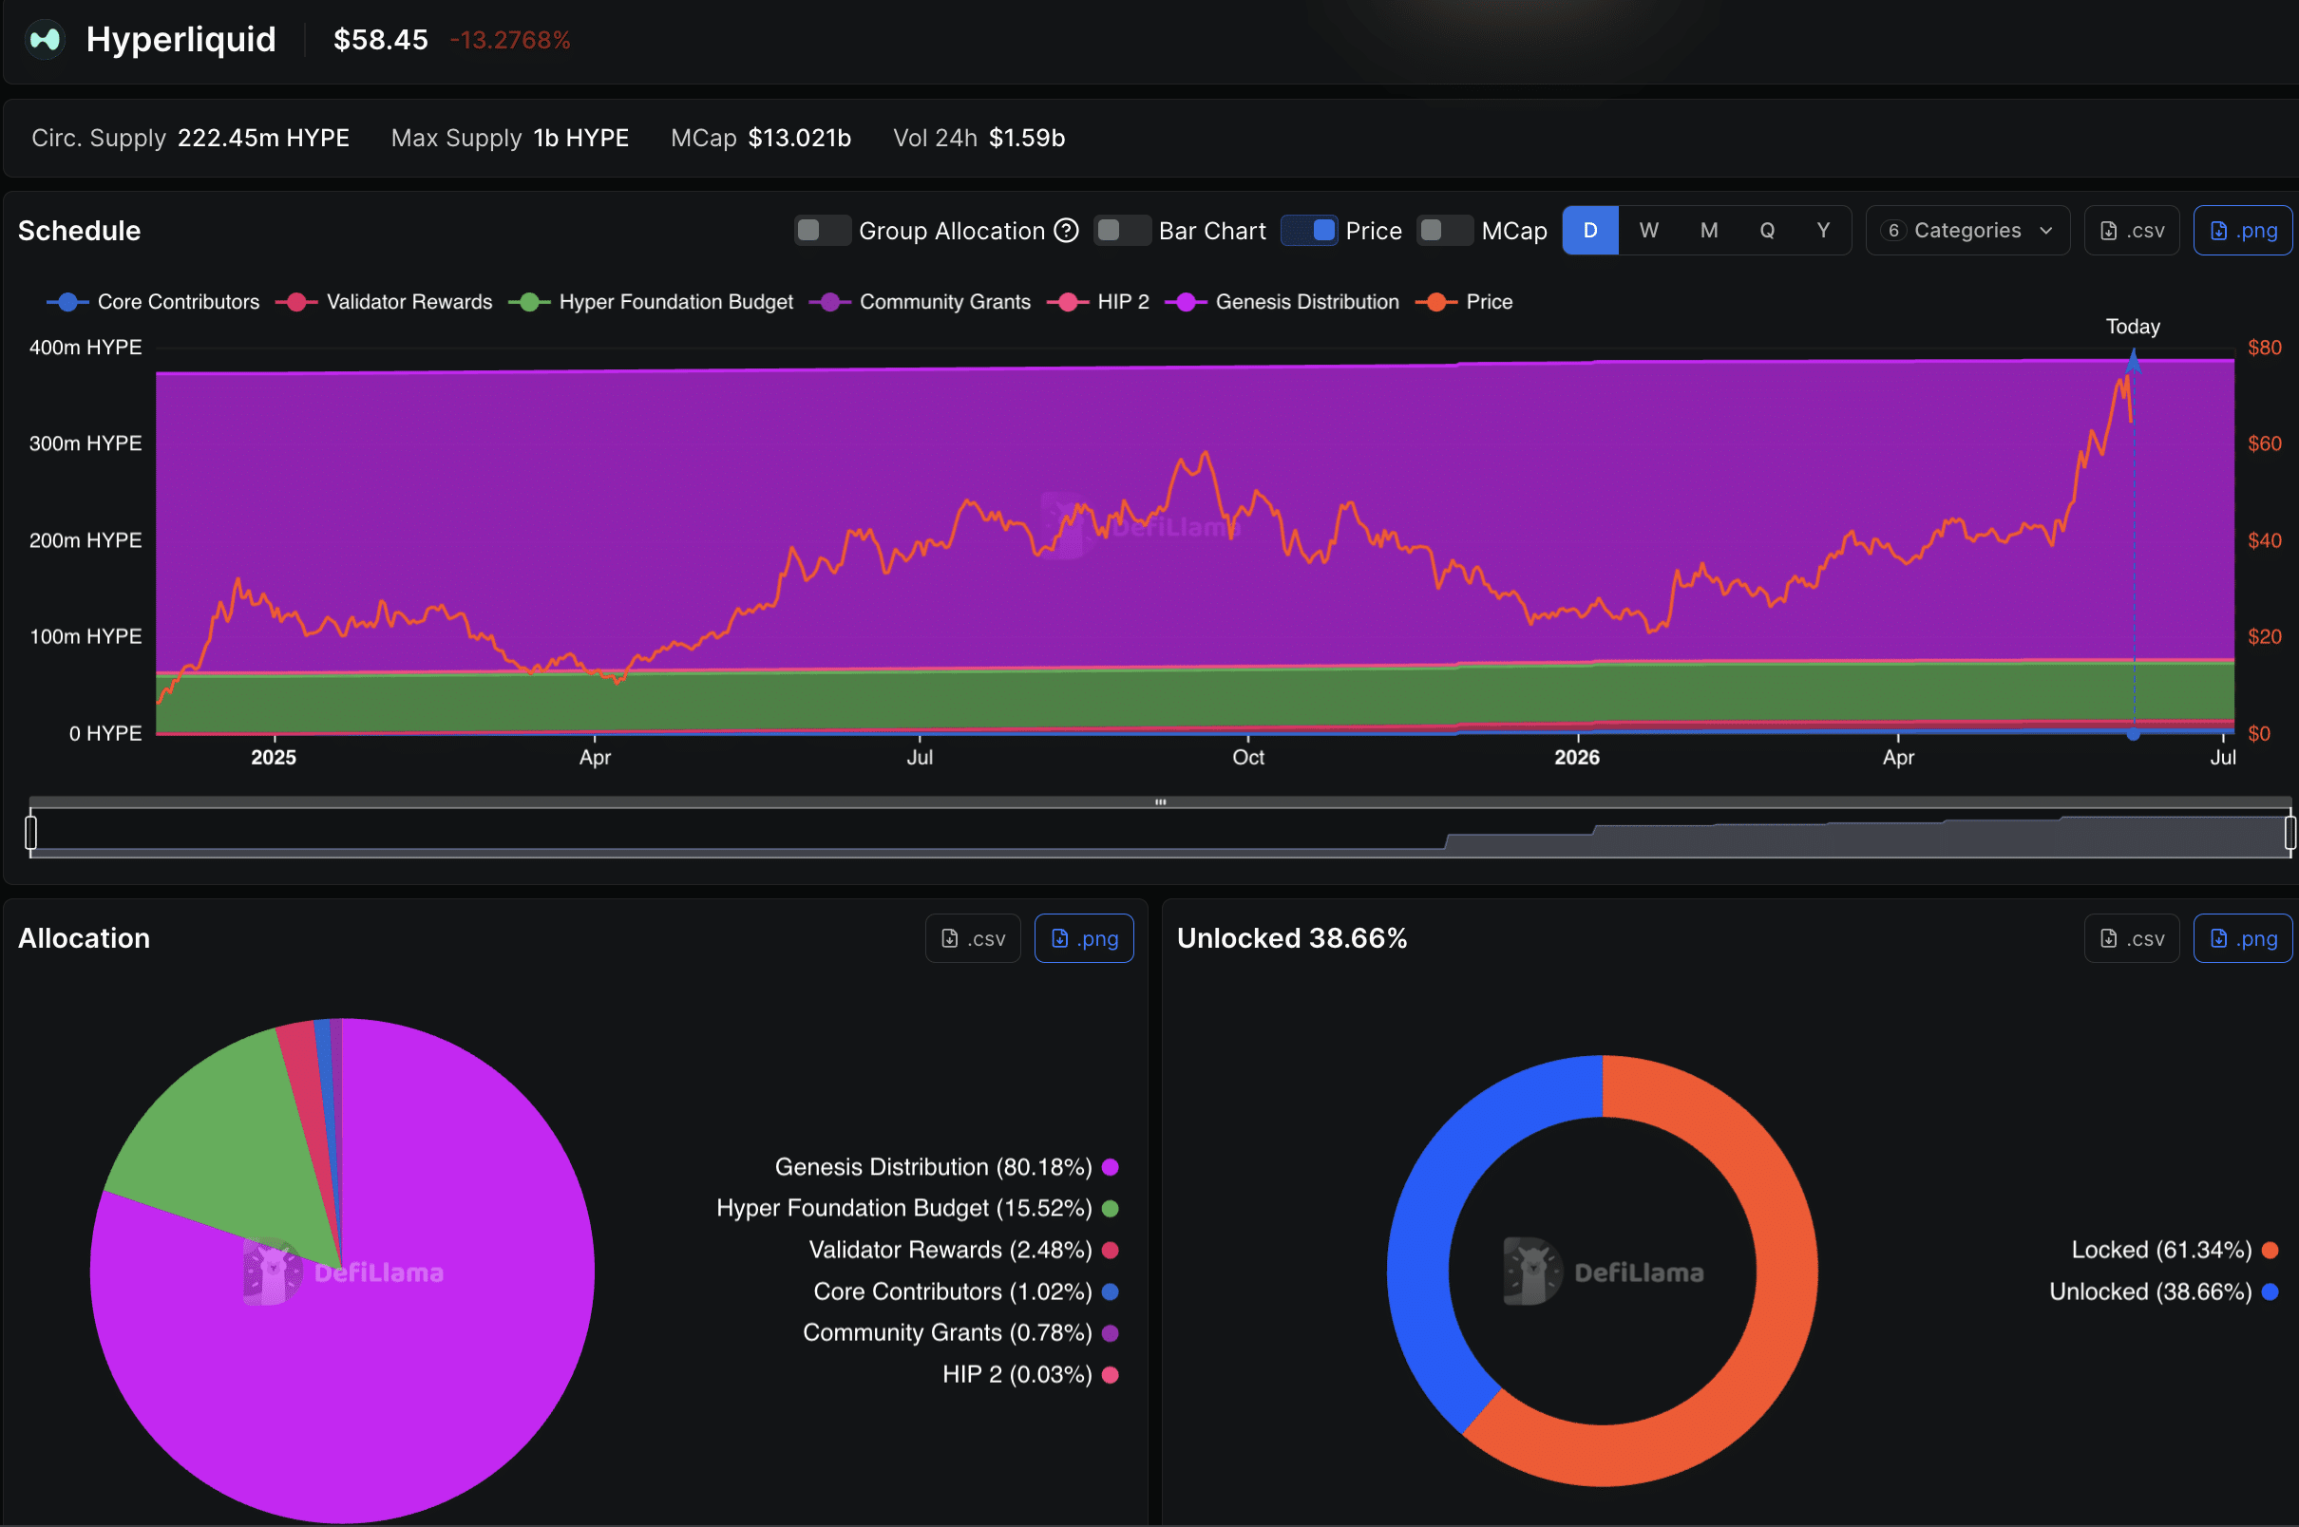
Task: Export the Allocation pie as .png
Action: click(x=1083, y=939)
